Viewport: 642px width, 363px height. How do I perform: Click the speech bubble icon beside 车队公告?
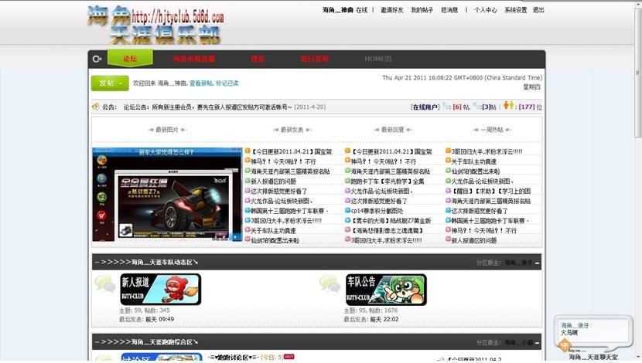[x=330, y=283]
